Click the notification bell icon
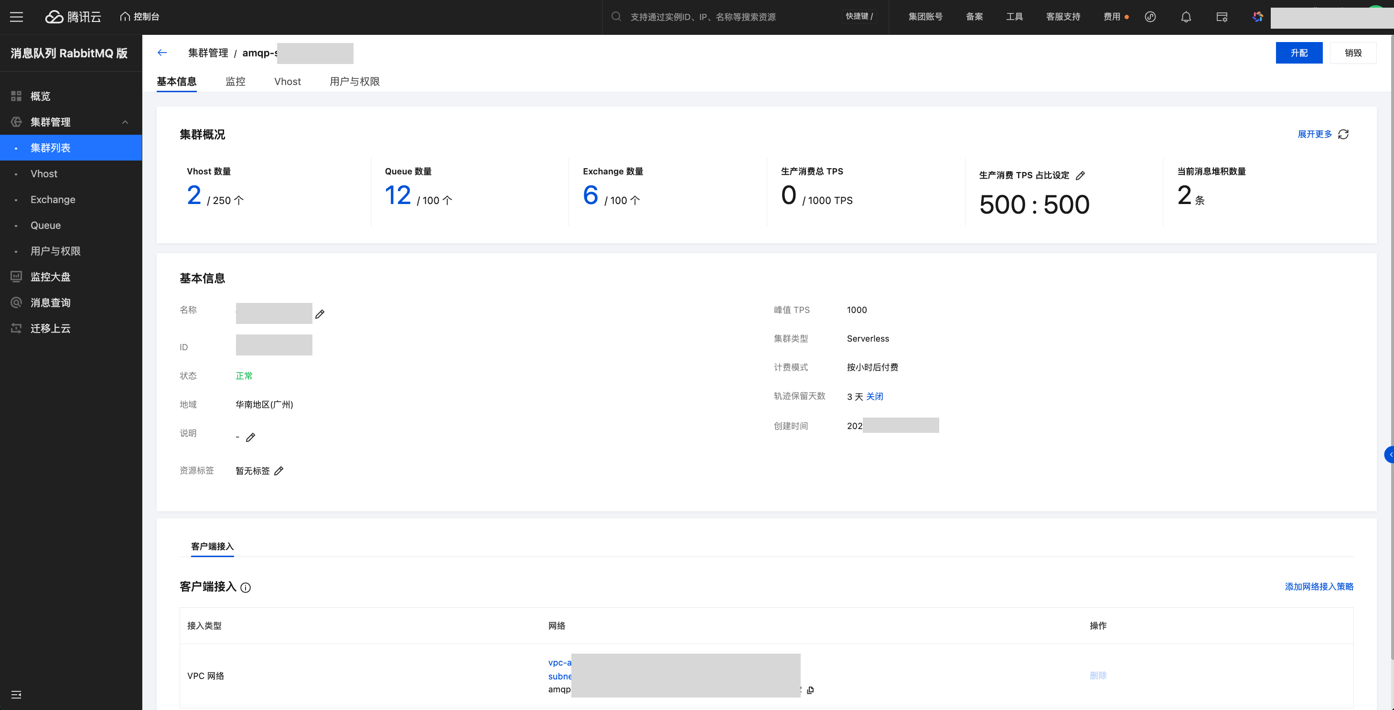Viewport: 1394px width, 710px height. pos(1185,17)
